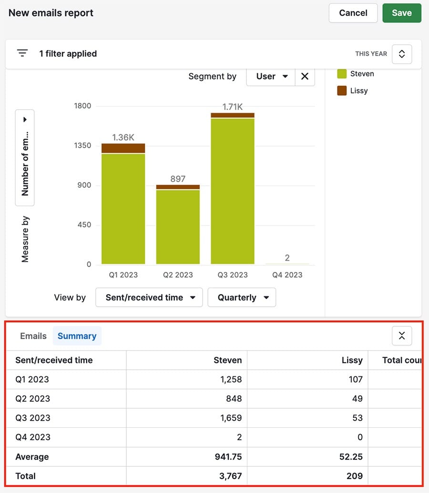Change the Quarterly interval dropdown
Screen dimensions: 429x493
click(x=241, y=297)
